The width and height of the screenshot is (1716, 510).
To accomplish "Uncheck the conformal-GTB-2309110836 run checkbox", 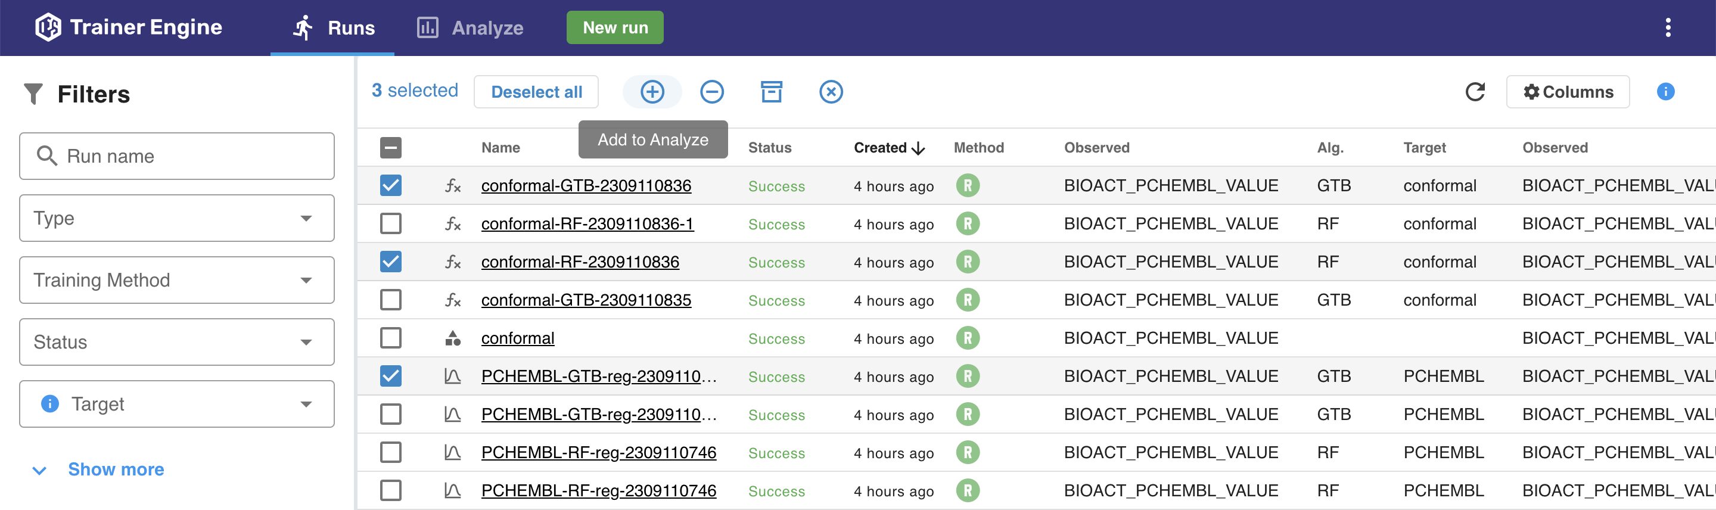I will 390,186.
